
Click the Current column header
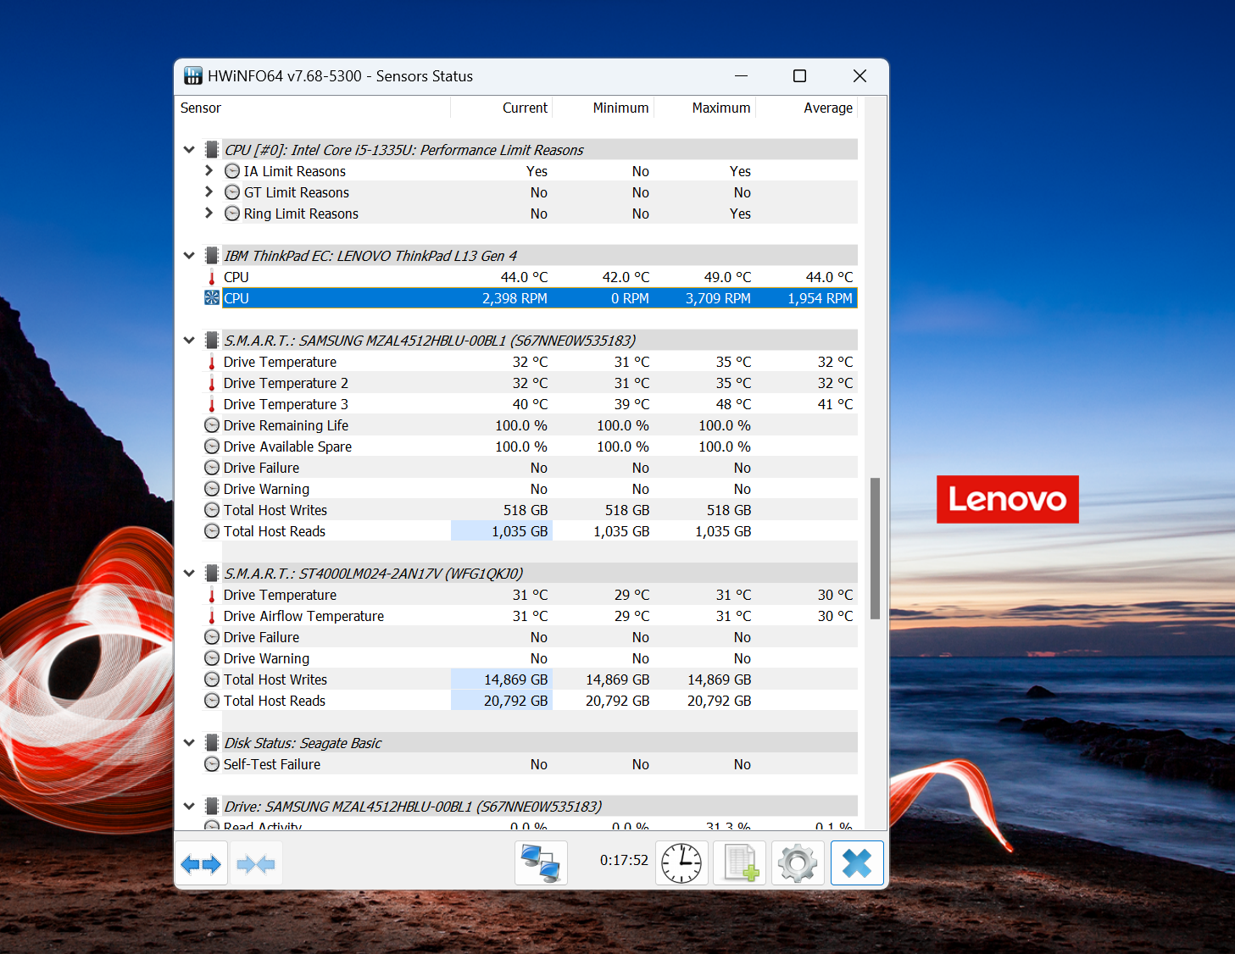524,108
